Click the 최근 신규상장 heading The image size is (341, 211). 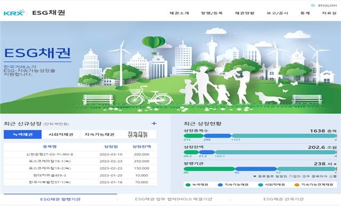tap(22, 124)
